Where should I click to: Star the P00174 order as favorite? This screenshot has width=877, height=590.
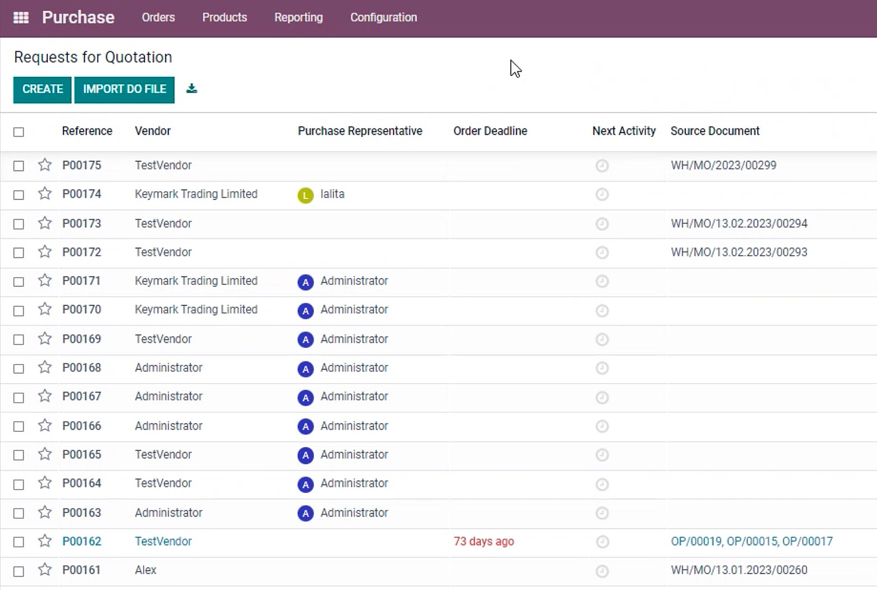pos(45,193)
